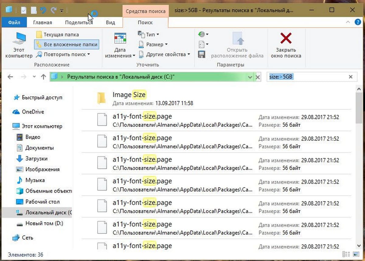The width and height of the screenshot is (365, 261).
Task: Switch to large thumbnails view icon
Action: pos(356,254)
